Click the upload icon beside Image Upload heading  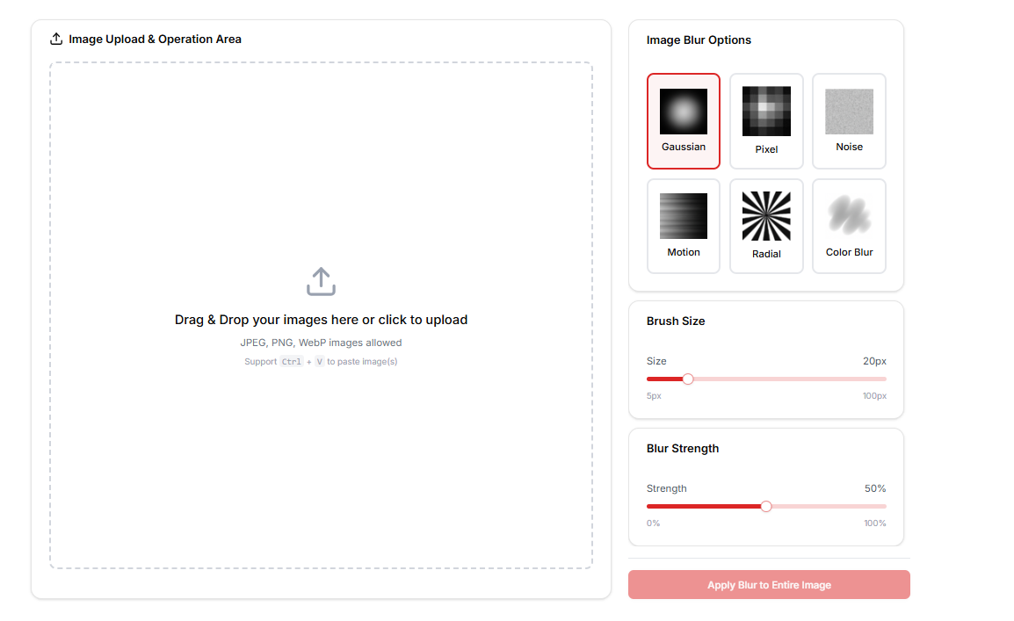(x=56, y=39)
